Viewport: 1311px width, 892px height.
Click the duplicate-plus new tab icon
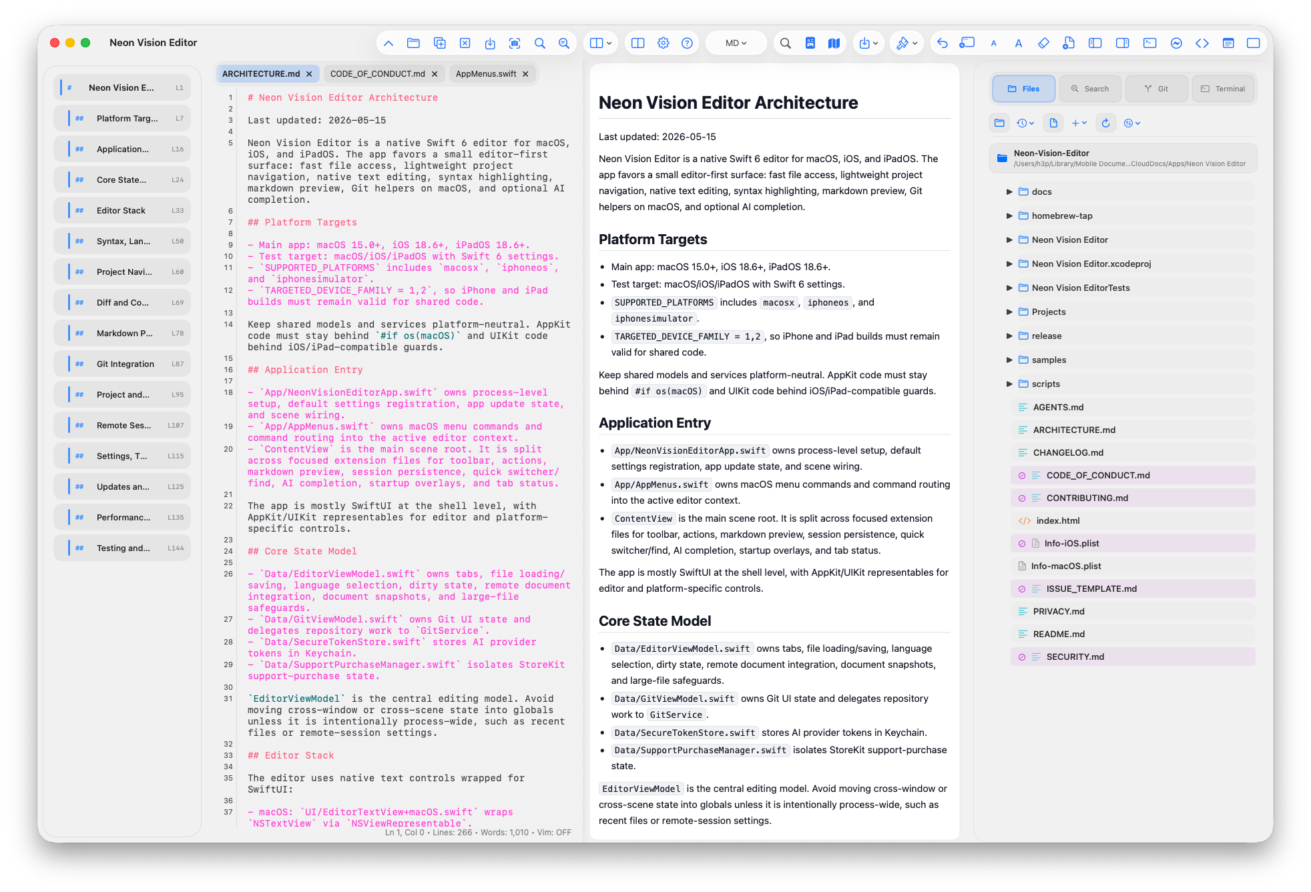tap(439, 43)
